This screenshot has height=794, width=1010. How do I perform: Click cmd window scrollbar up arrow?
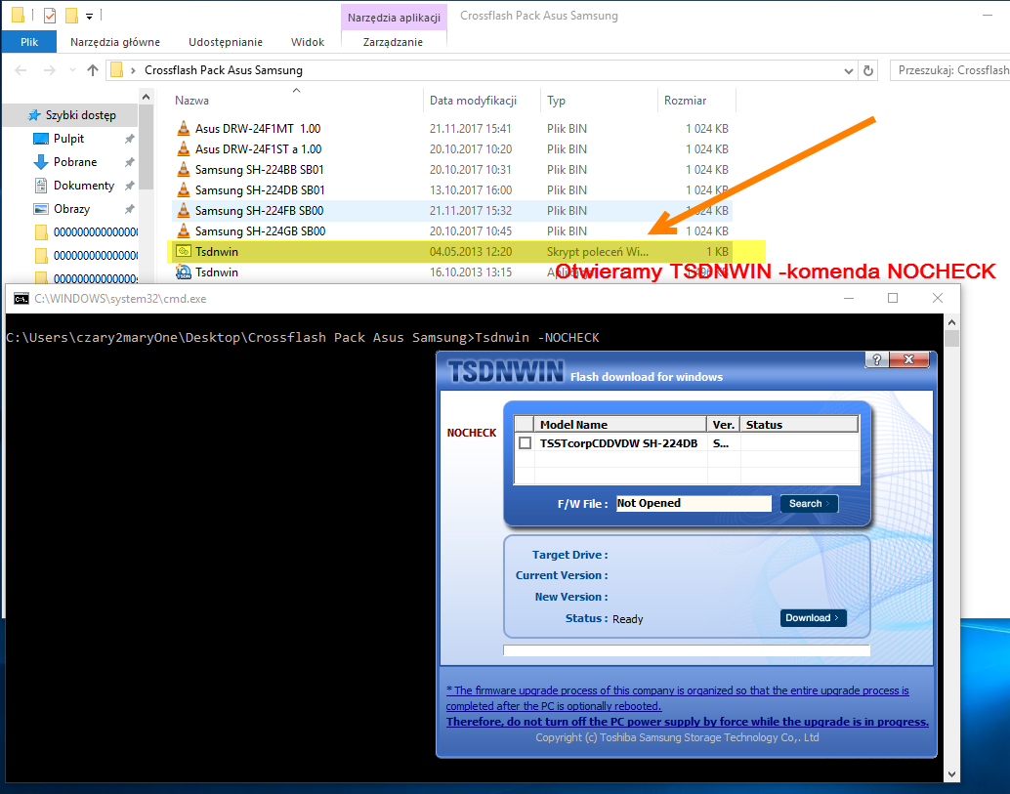pyautogui.click(x=952, y=322)
